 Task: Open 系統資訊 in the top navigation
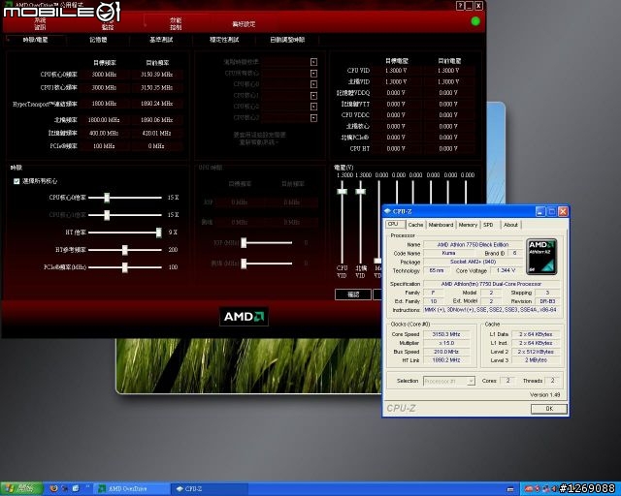coord(40,23)
